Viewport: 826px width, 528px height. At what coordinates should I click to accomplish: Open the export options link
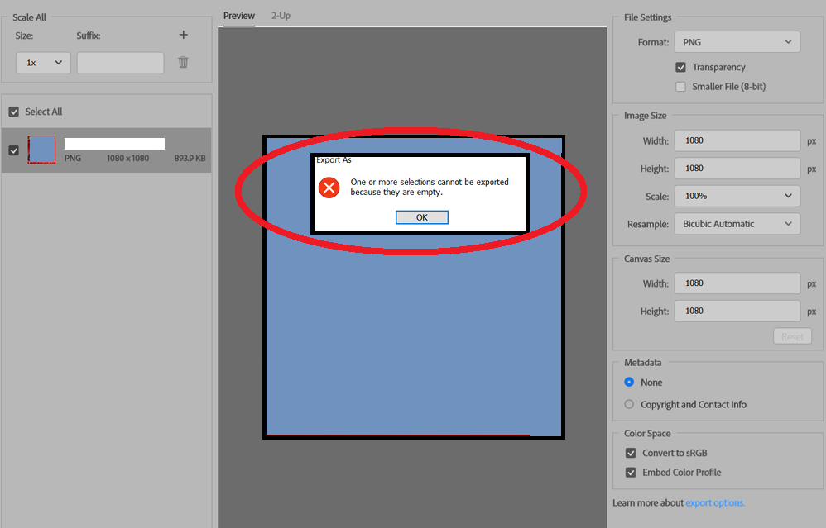click(715, 502)
